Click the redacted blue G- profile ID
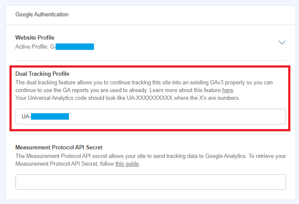 click(75, 46)
